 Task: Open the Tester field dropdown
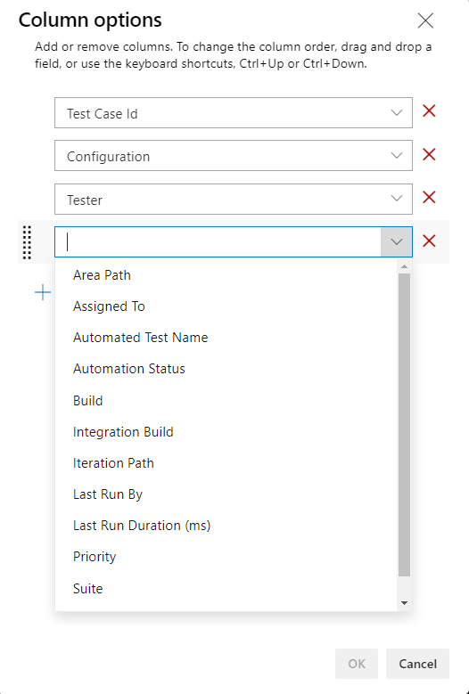[397, 199]
